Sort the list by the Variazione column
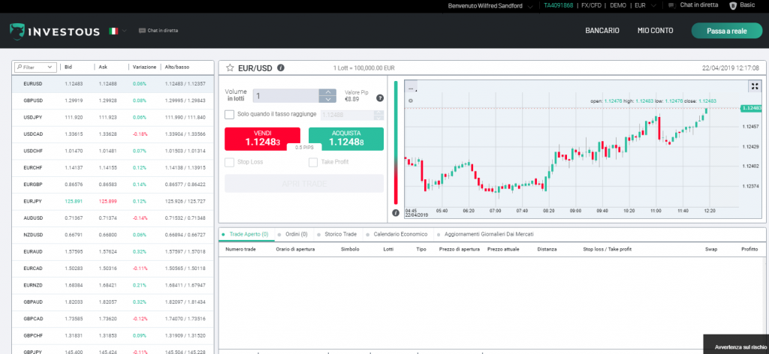 [x=144, y=67]
